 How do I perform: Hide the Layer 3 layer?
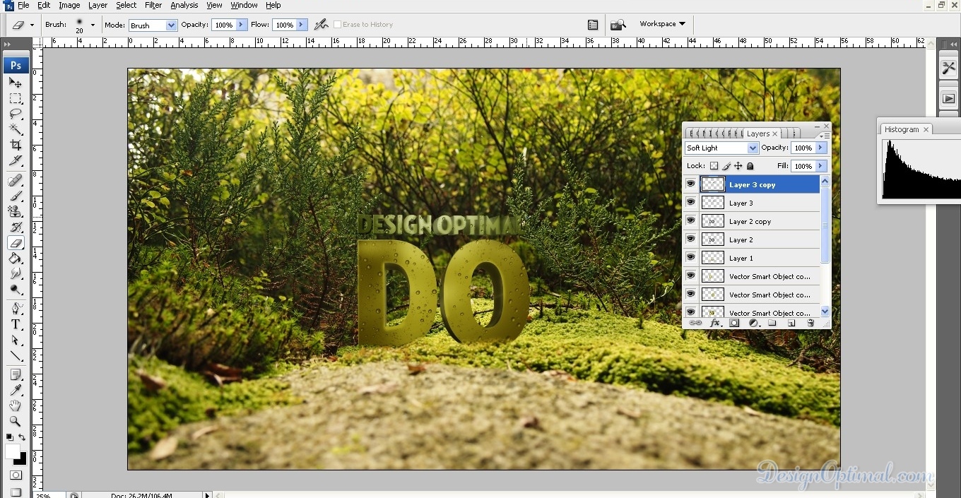691,203
